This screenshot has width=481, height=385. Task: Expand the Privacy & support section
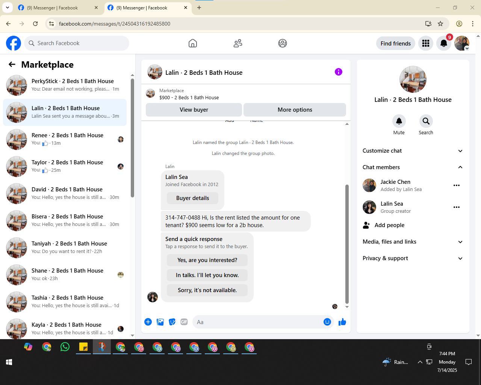[x=413, y=258]
